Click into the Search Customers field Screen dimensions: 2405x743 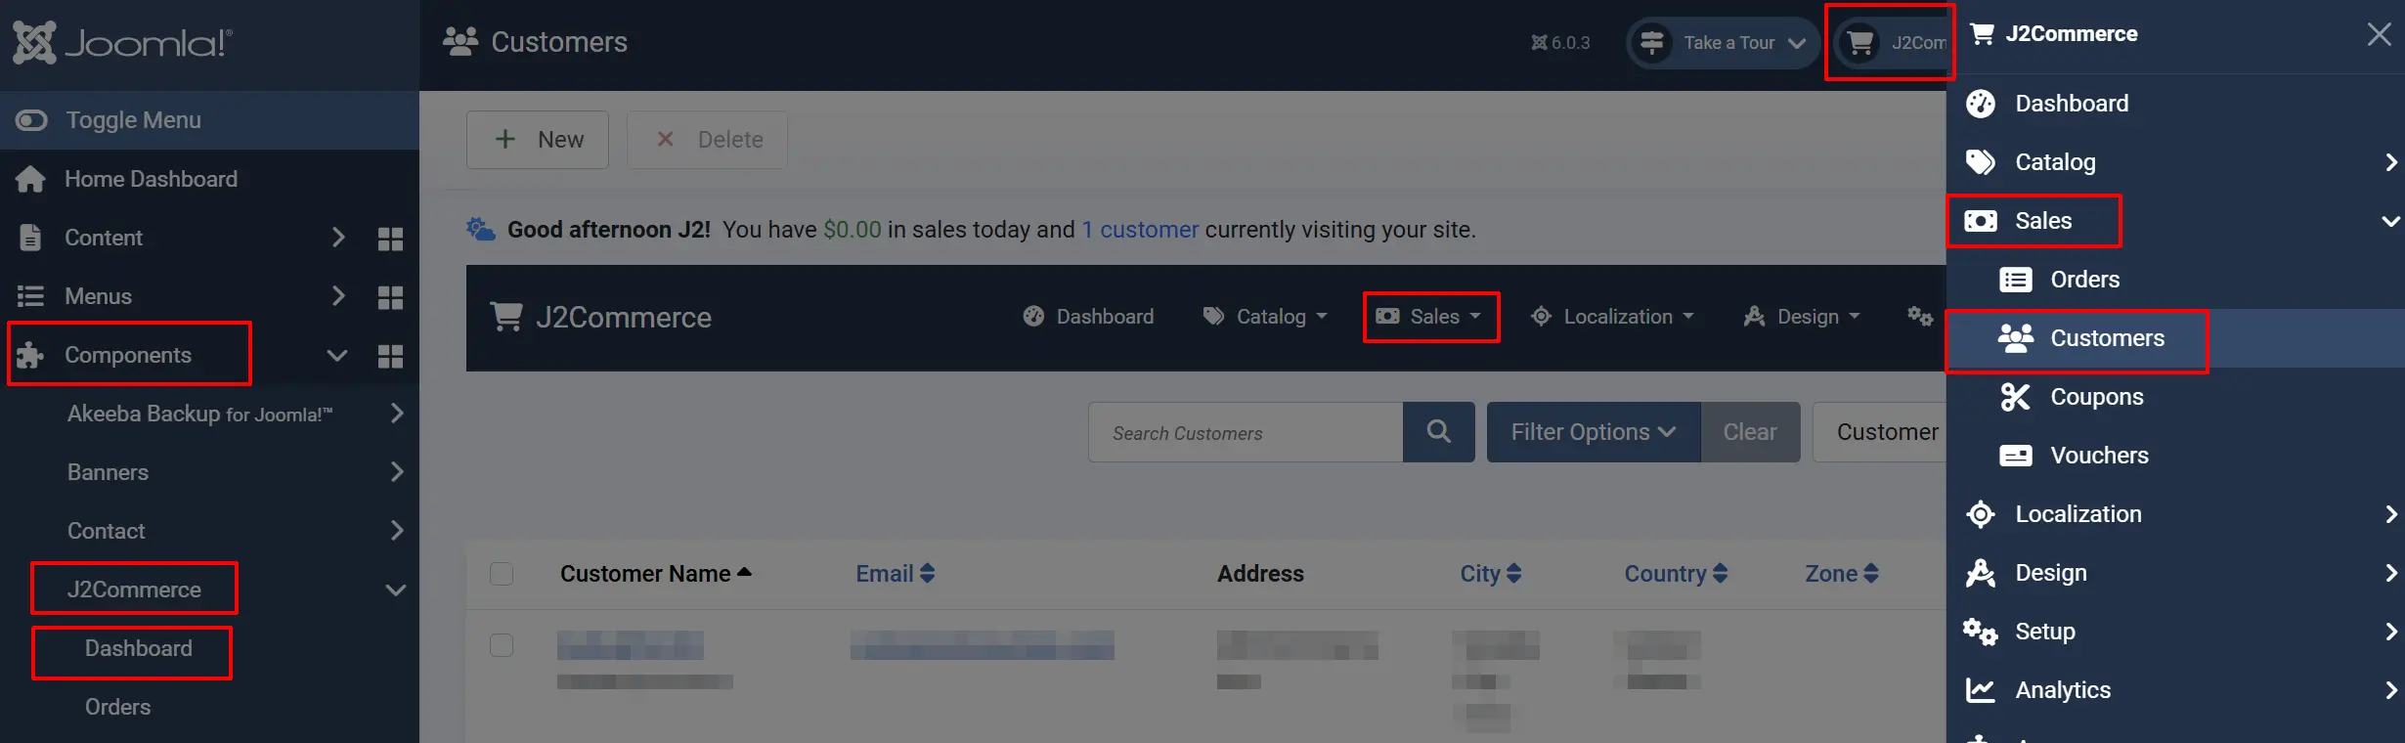(x=1246, y=432)
